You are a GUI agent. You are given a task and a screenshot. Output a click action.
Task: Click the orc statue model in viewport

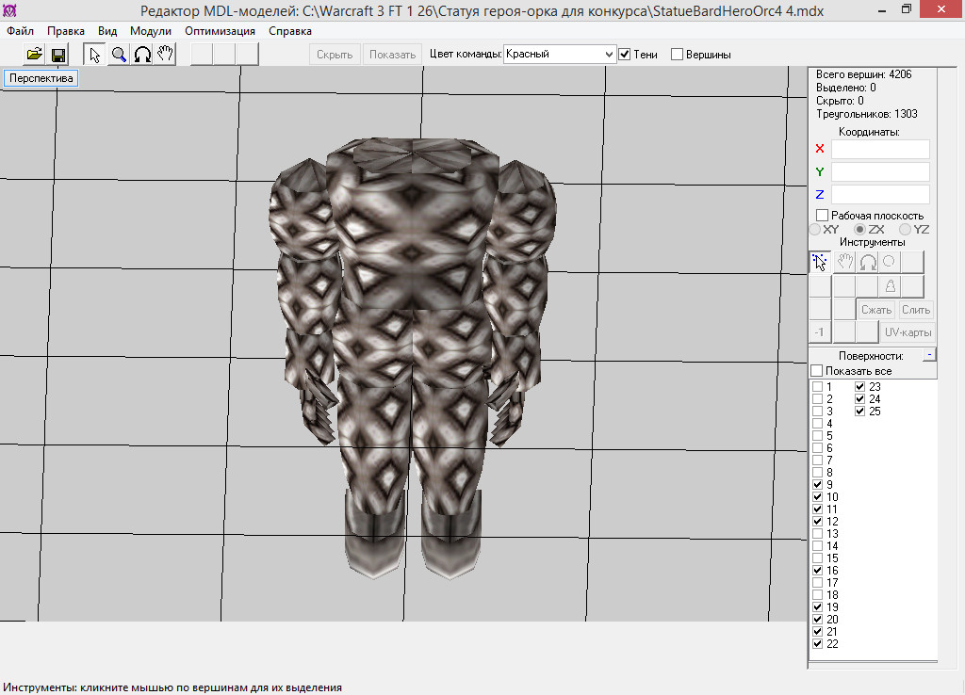[413, 357]
